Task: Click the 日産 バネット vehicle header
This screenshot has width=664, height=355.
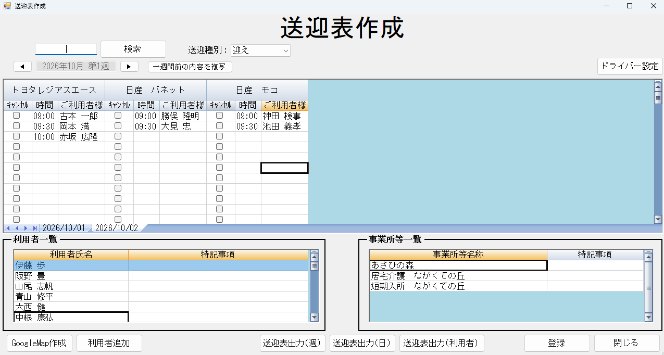Action: (156, 90)
